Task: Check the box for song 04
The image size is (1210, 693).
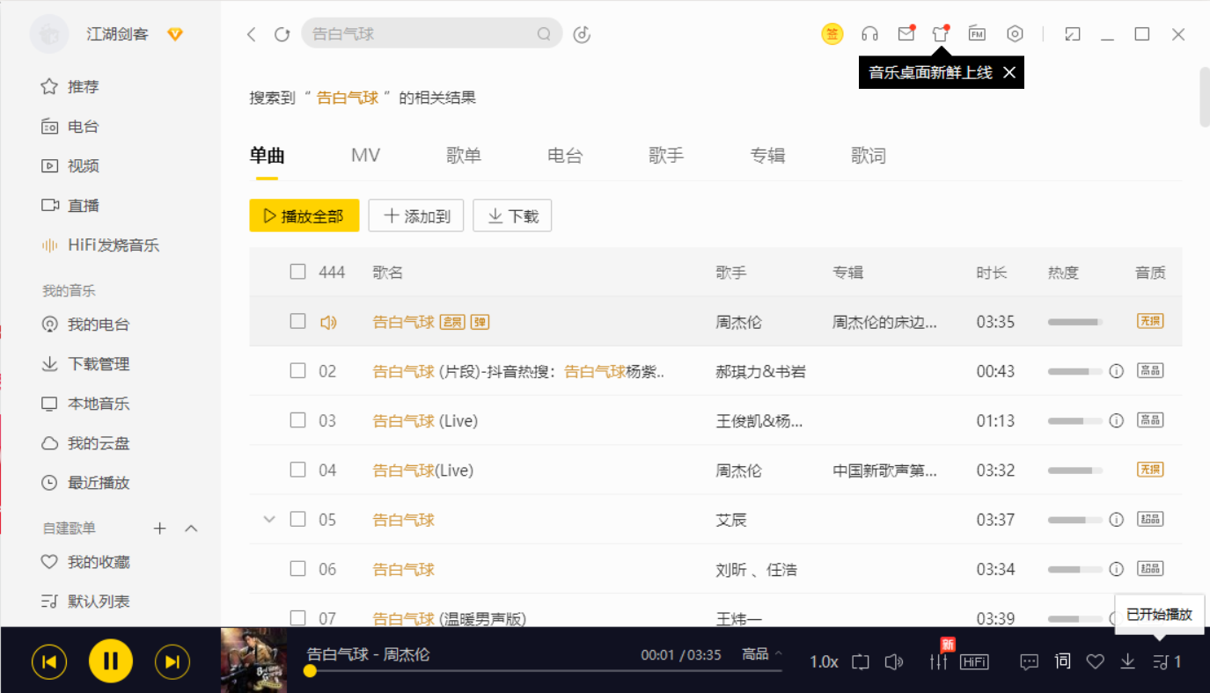Action: [x=297, y=470]
